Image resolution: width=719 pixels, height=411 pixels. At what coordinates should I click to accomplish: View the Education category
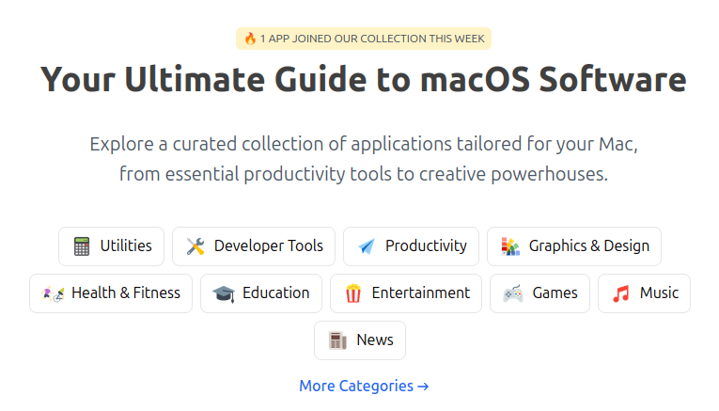275,292
